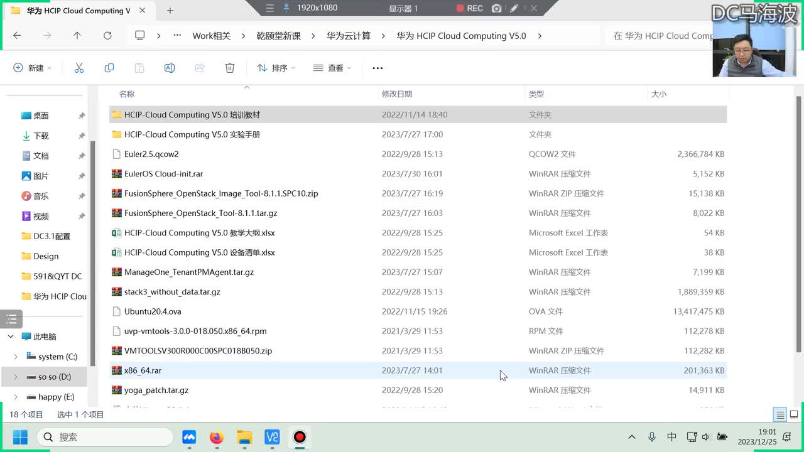Click the pencil annotate icon in recorder bar
This screenshot has width=804, height=452.
[x=514, y=8]
